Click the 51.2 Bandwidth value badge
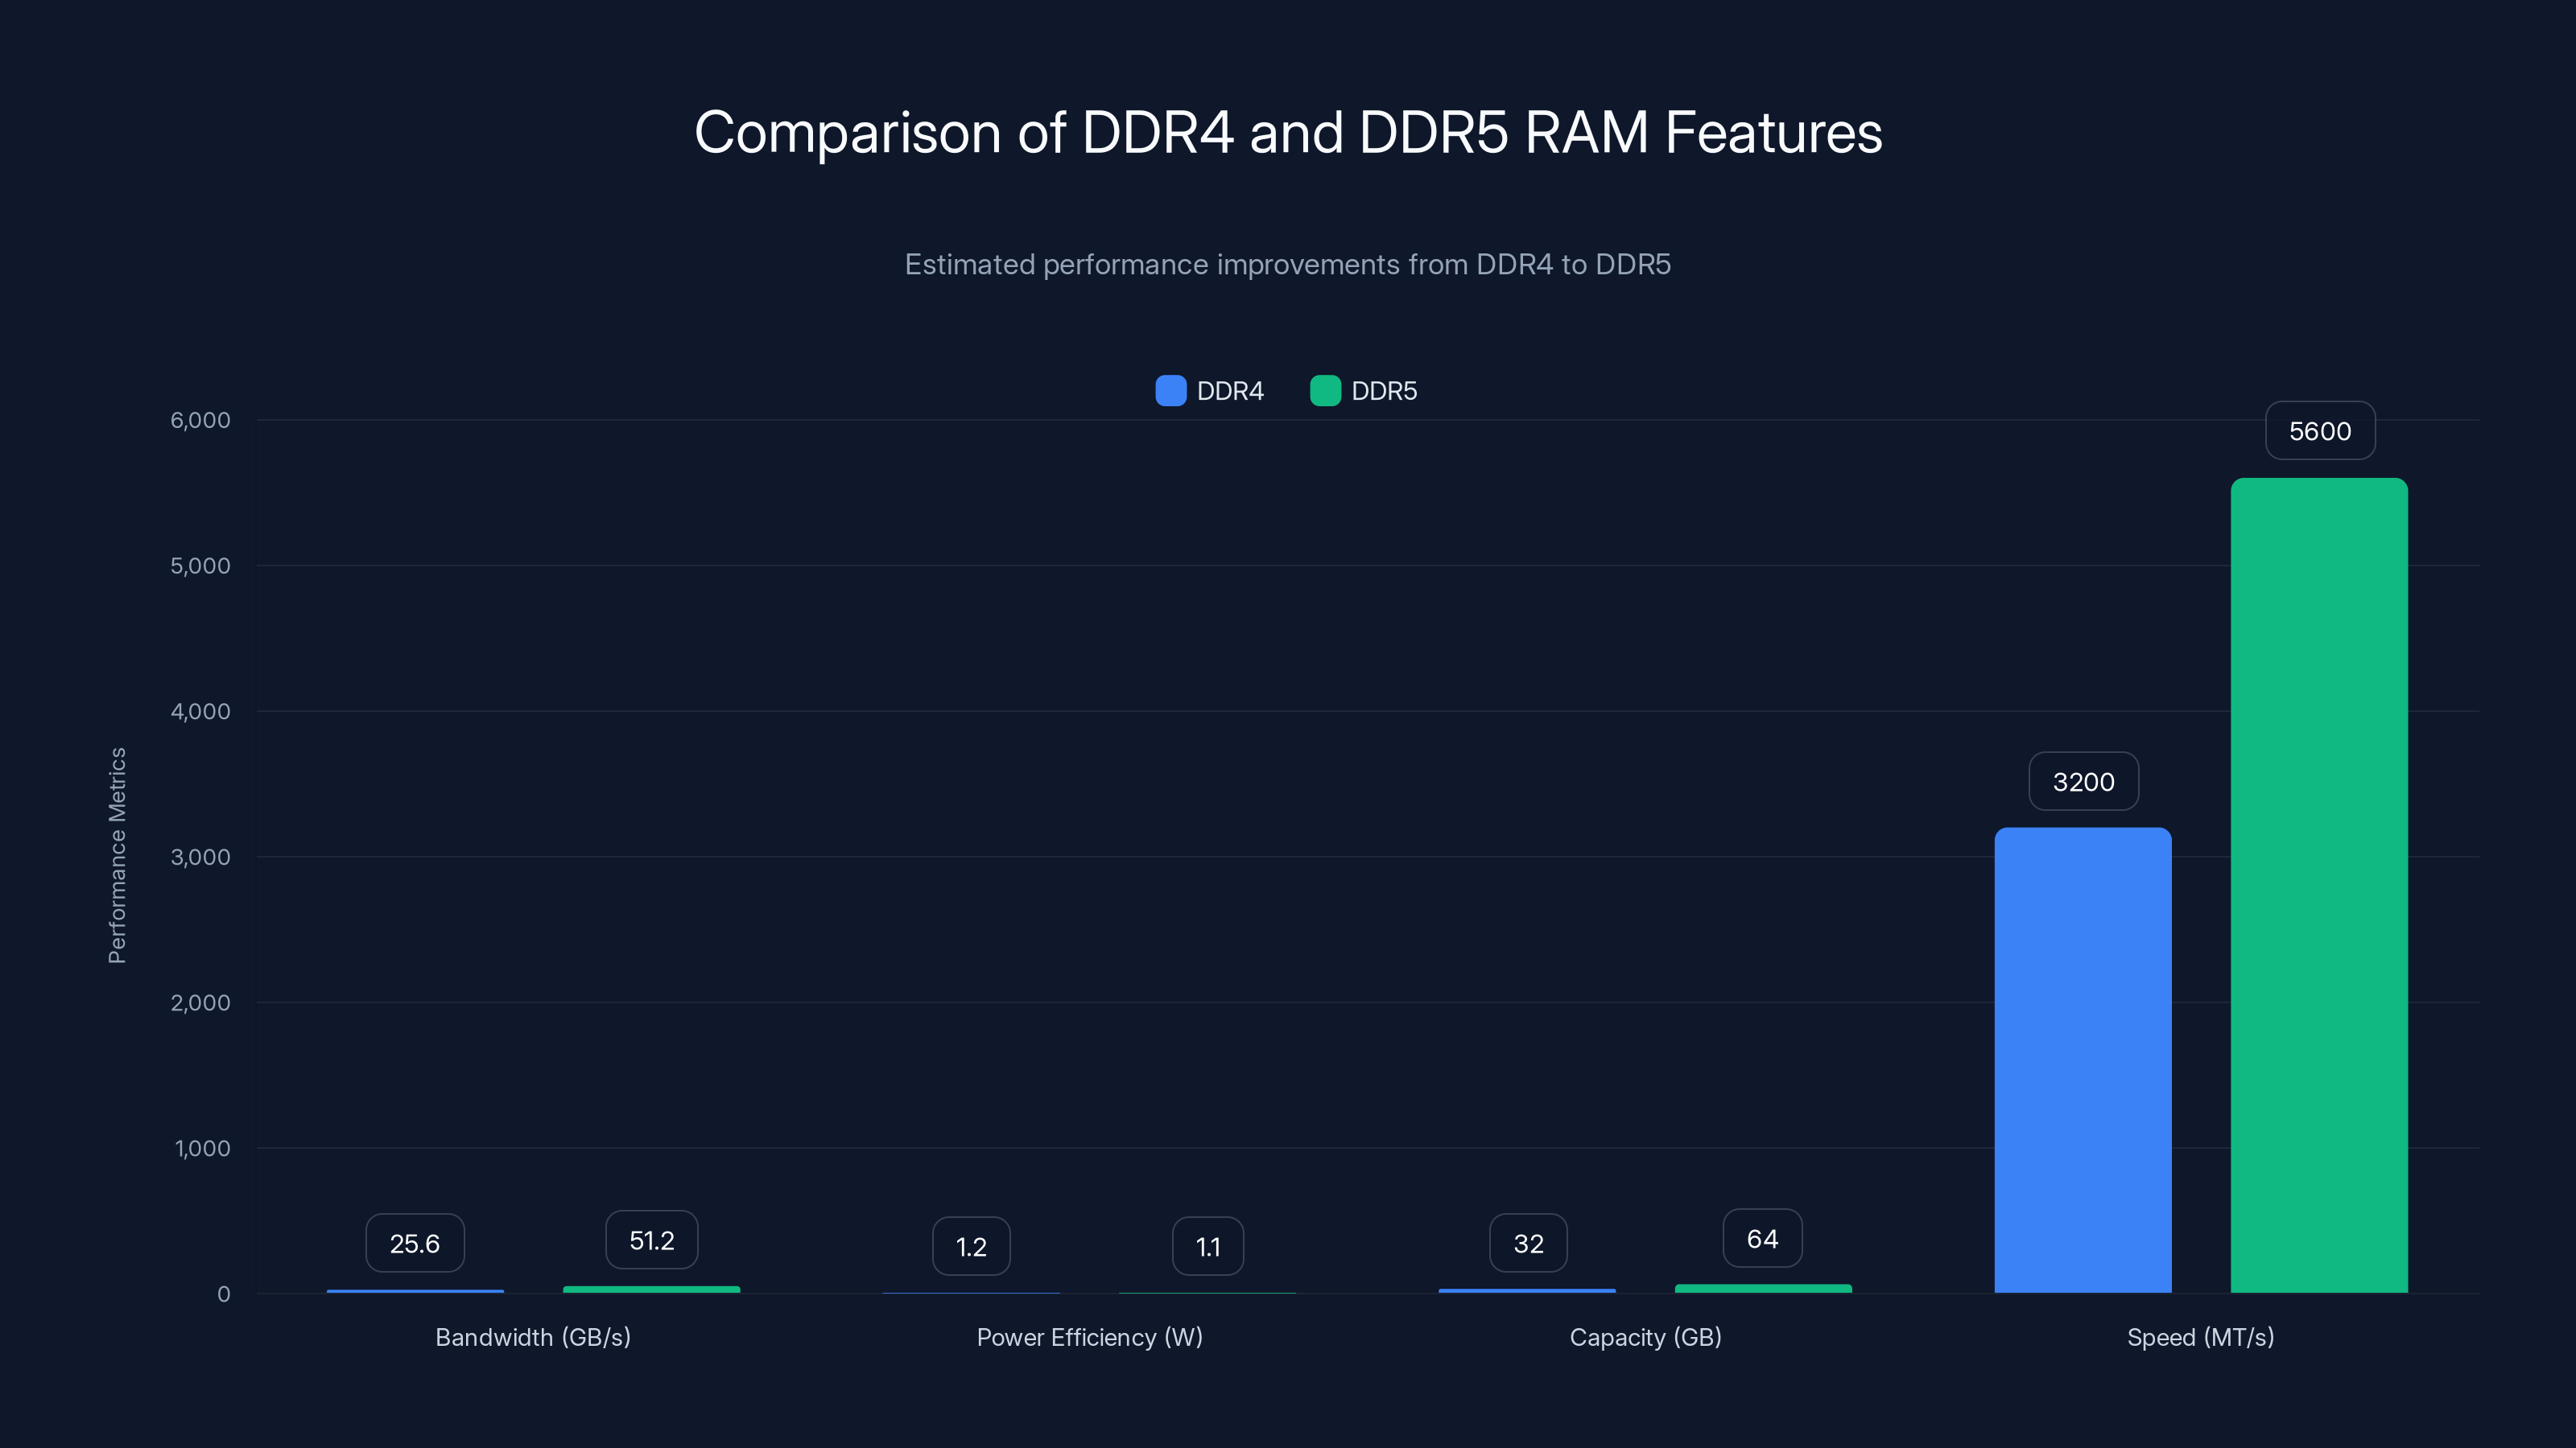This screenshot has height=1448, width=2576. (651, 1239)
